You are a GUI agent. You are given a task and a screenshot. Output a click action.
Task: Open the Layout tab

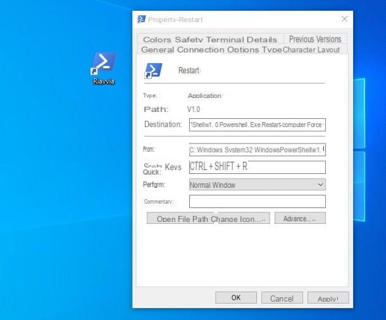tap(328, 49)
